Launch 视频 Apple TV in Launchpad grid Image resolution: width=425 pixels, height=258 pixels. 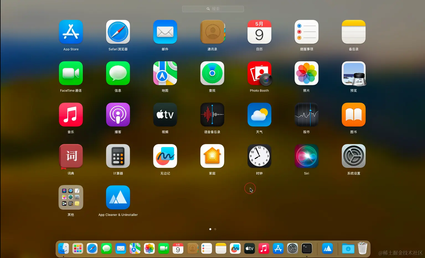tap(165, 114)
